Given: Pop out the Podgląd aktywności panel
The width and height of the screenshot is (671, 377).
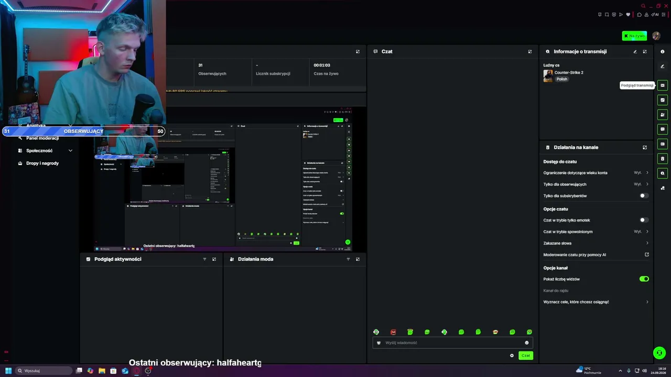Looking at the screenshot, I should click(x=214, y=259).
